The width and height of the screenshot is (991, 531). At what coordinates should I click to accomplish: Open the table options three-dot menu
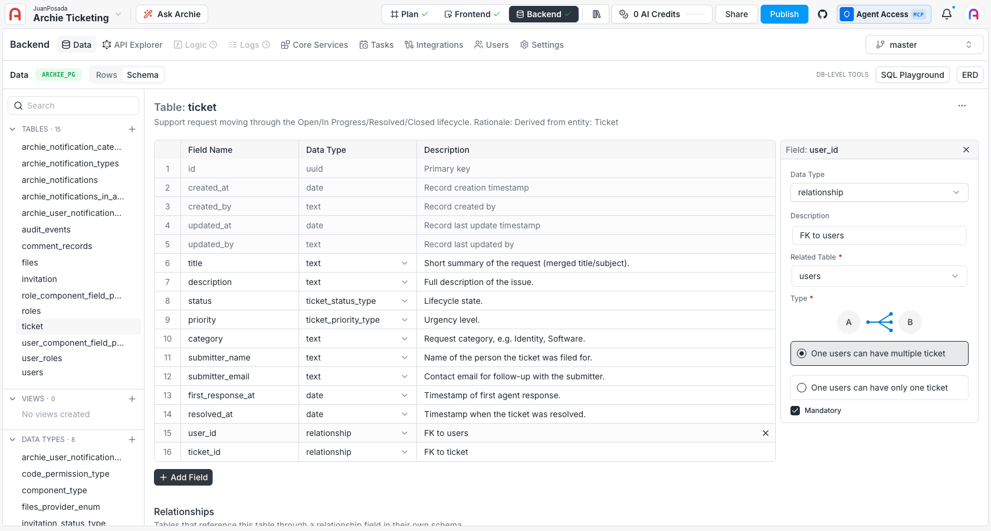pos(962,106)
